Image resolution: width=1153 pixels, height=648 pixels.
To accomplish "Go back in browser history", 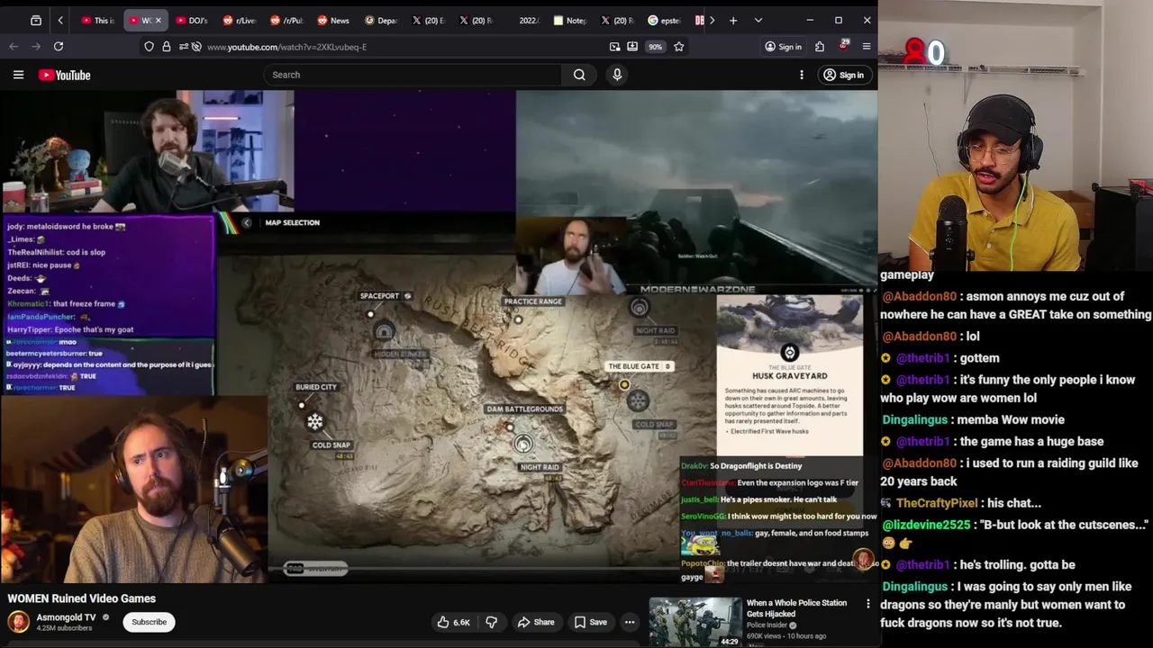I will point(14,46).
